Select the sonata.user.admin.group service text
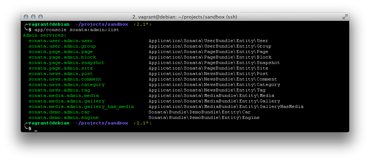Screen dimensions: 370x161 click(x=62, y=46)
